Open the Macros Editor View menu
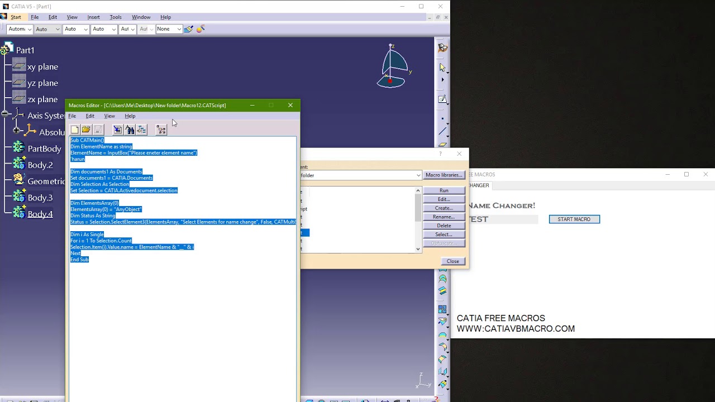 point(109,116)
